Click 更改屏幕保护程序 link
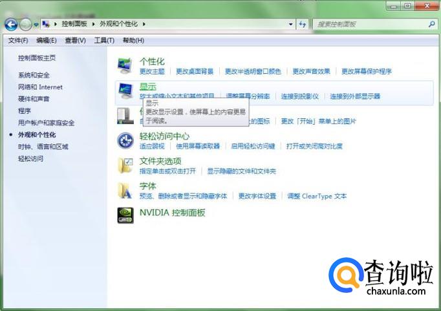 [367, 71]
